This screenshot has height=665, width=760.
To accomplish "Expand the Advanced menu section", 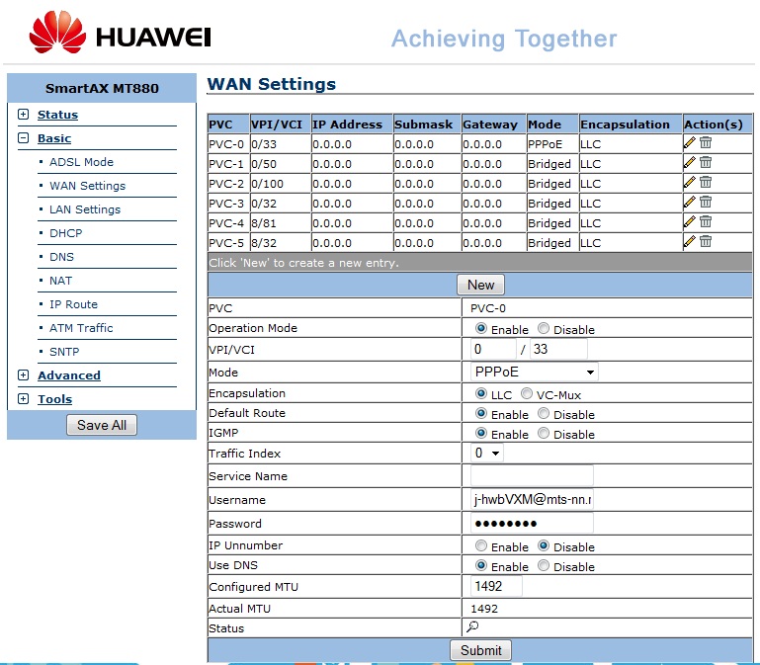I will [68, 375].
